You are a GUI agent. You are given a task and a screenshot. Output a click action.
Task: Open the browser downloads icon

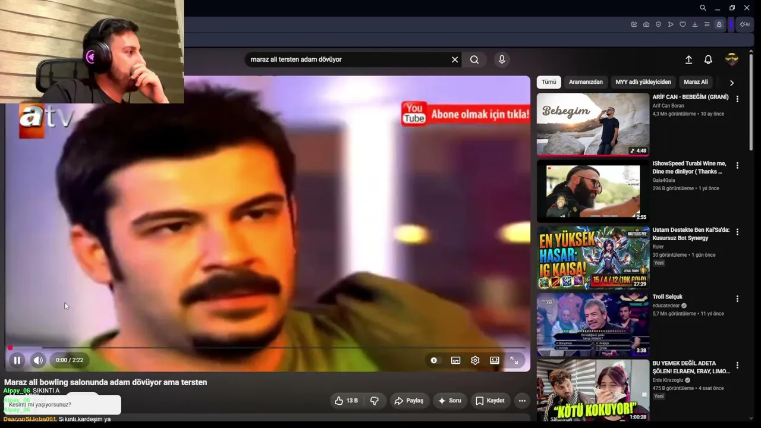pyautogui.click(x=695, y=24)
